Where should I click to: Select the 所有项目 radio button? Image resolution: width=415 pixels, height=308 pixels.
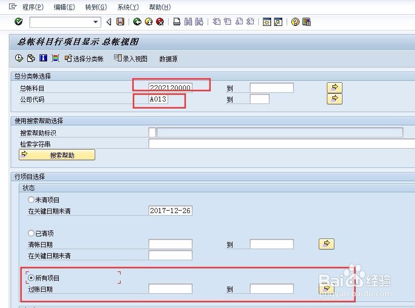pos(31,278)
